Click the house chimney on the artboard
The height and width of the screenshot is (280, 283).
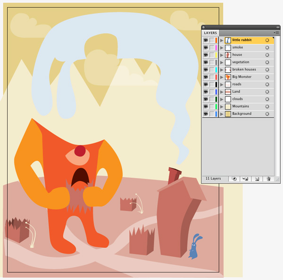[174, 175]
